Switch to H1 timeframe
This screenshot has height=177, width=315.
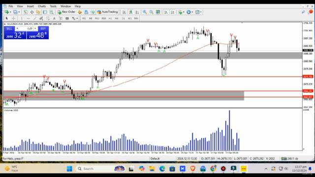tap(110, 19)
